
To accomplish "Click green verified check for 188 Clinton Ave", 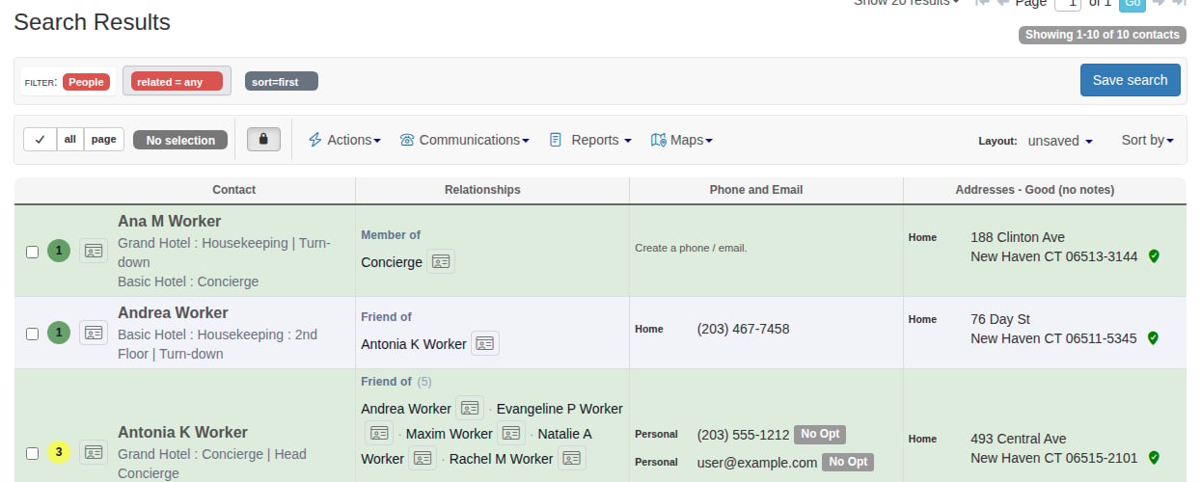I will (x=1154, y=256).
